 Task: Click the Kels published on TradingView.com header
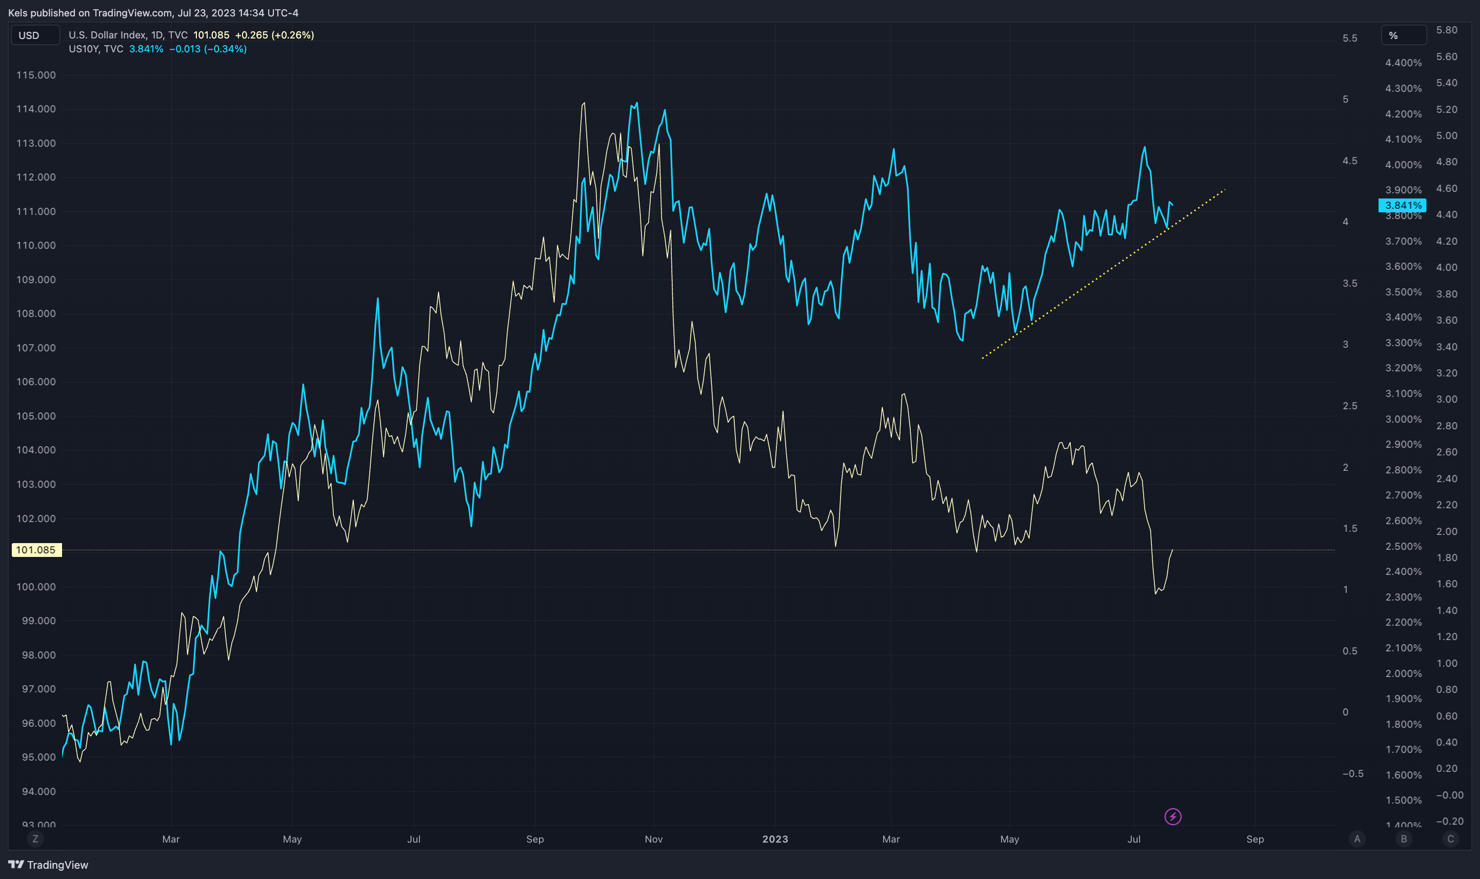153,12
